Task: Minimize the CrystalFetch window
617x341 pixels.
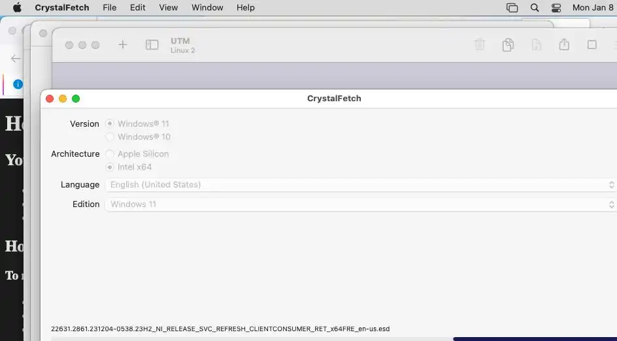Action: coord(63,99)
